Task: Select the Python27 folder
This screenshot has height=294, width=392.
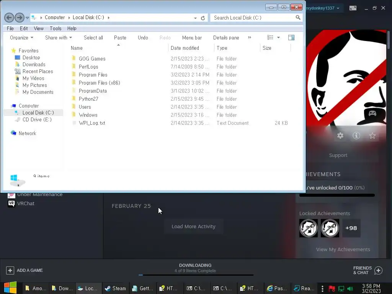Action: tap(88, 99)
